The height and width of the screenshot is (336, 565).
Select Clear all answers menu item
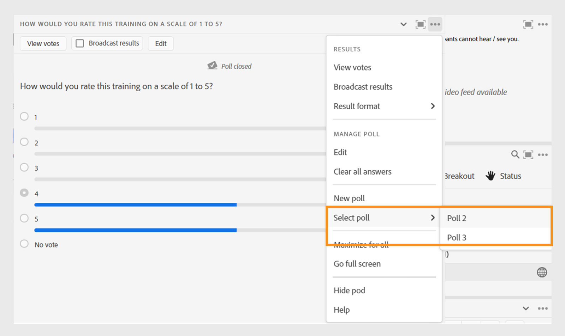click(x=362, y=172)
